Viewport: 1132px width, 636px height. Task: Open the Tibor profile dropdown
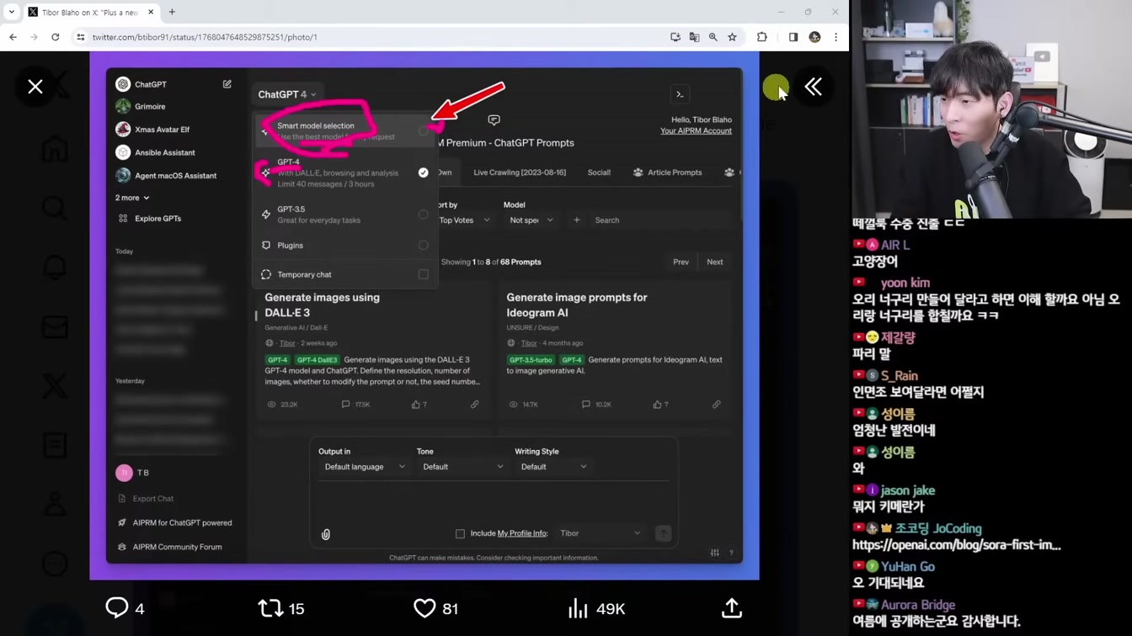[600, 533]
